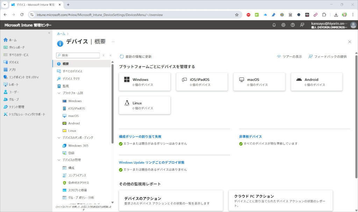The width and height of the screenshot is (358, 212).
Task: Open the Linux platform card
Action: 144,105
